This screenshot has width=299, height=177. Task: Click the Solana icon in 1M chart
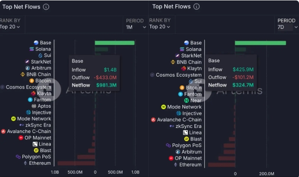31,49
